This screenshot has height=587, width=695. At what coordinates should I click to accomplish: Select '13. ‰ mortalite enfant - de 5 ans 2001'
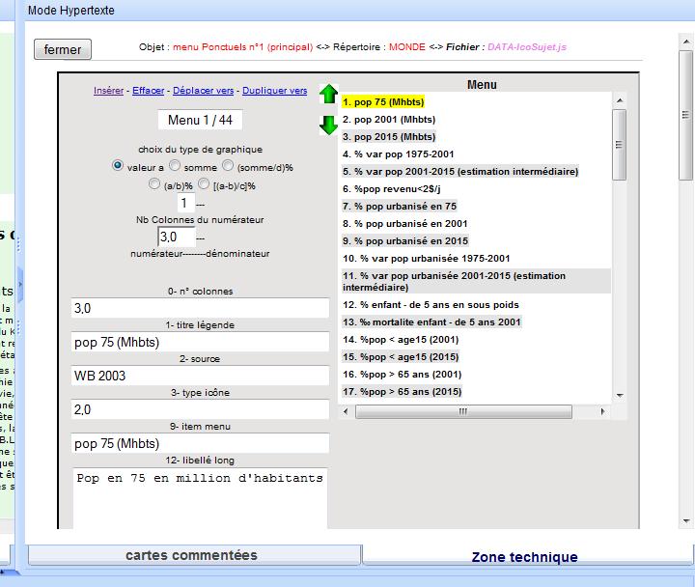(x=431, y=321)
